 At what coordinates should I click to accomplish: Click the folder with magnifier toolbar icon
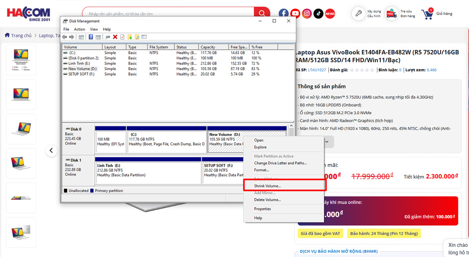pyautogui.click(x=137, y=37)
